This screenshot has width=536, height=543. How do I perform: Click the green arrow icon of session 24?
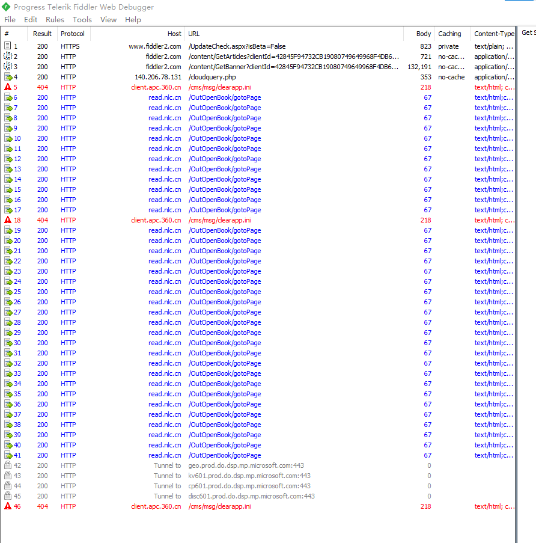8,281
